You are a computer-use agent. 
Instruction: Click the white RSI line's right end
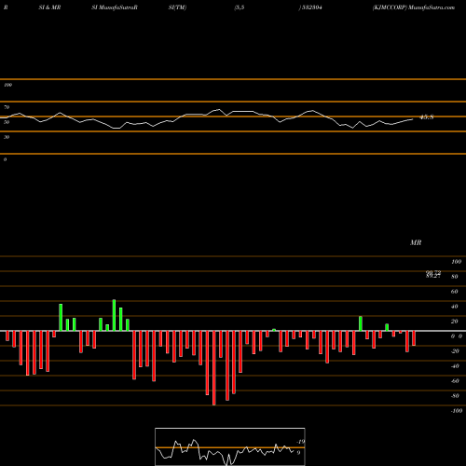[413, 119]
